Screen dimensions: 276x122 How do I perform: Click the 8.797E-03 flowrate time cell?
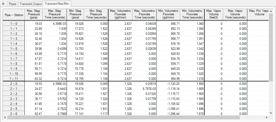[144, 89]
